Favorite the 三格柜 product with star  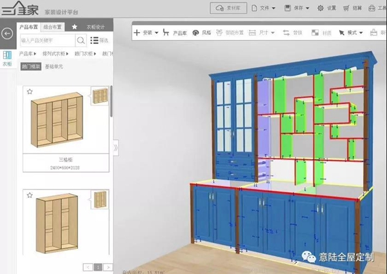[30, 92]
